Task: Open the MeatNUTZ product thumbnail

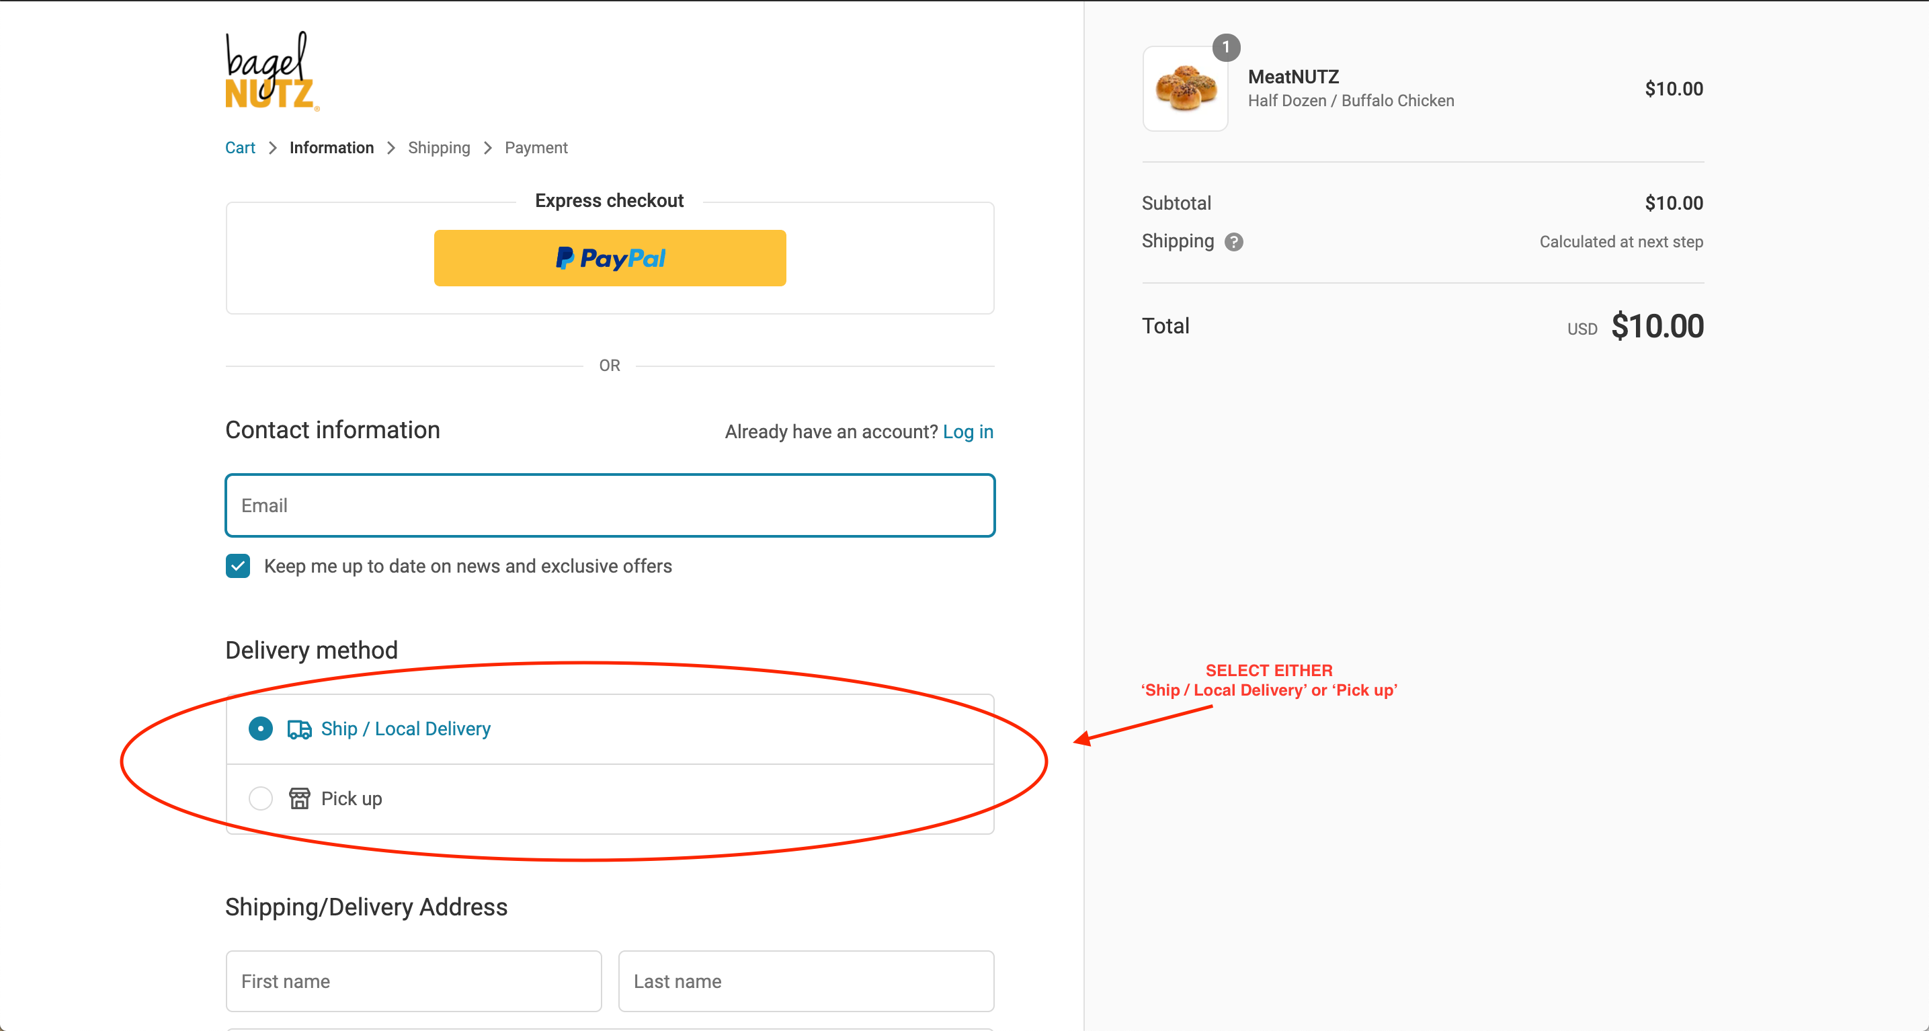Action: [x=1185, y=88]
